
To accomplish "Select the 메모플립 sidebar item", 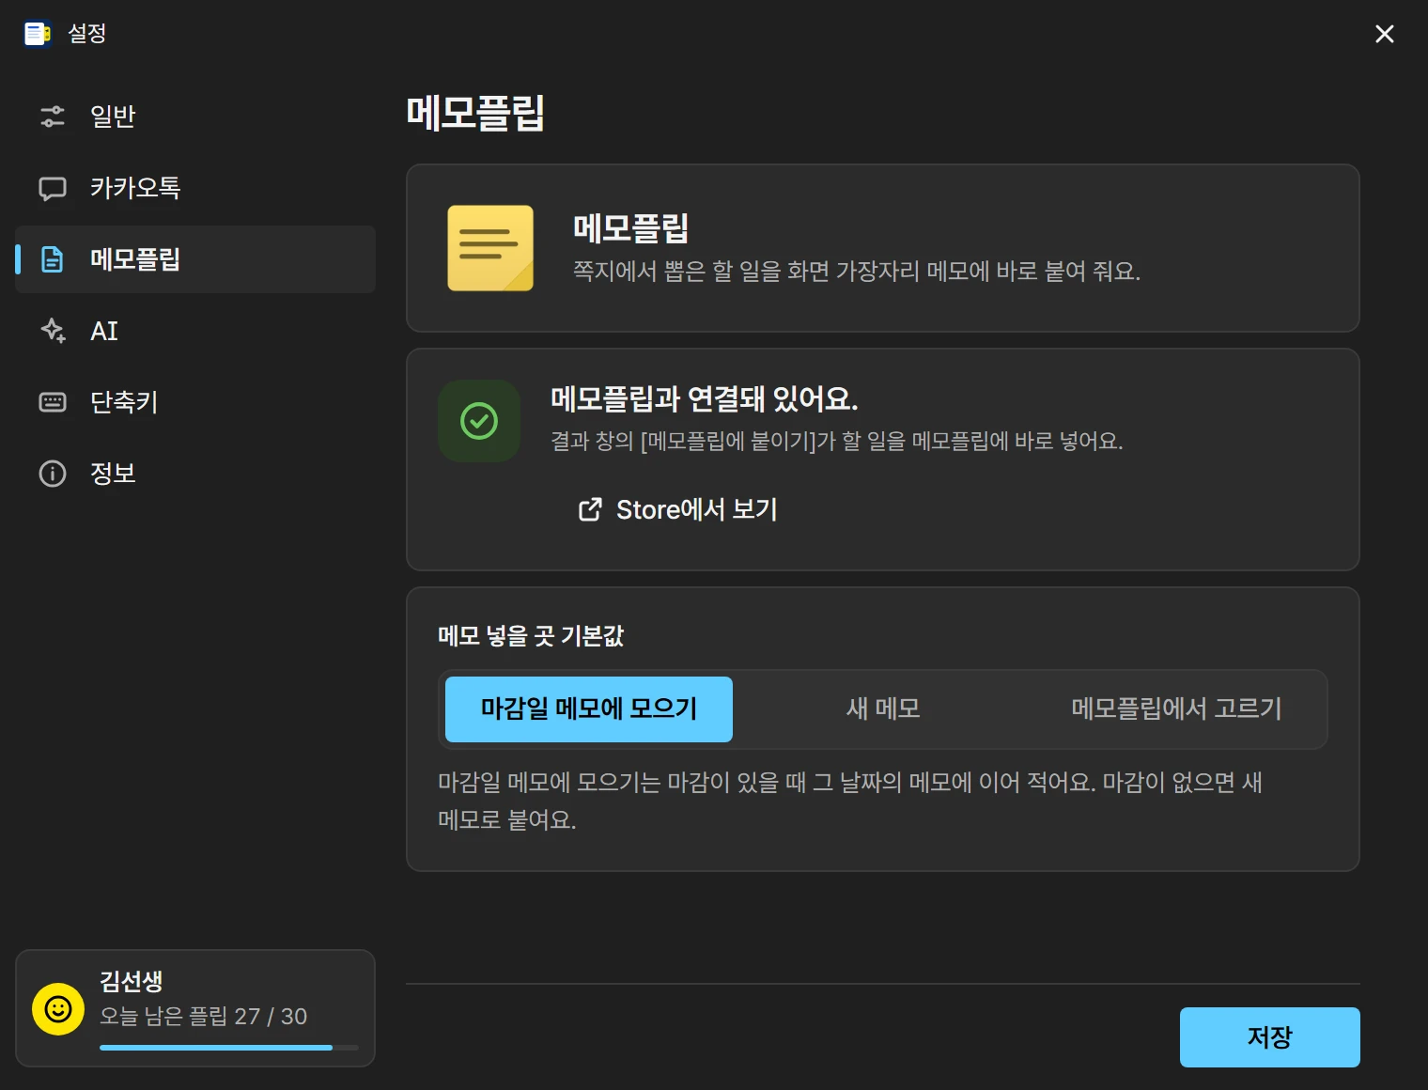I will 195,259.
